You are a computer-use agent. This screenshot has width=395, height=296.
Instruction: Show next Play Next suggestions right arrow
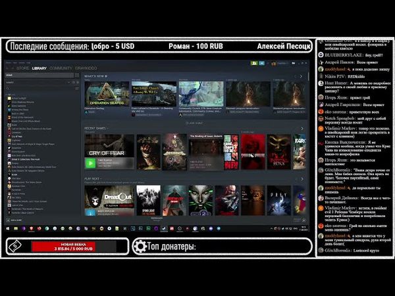302,179
